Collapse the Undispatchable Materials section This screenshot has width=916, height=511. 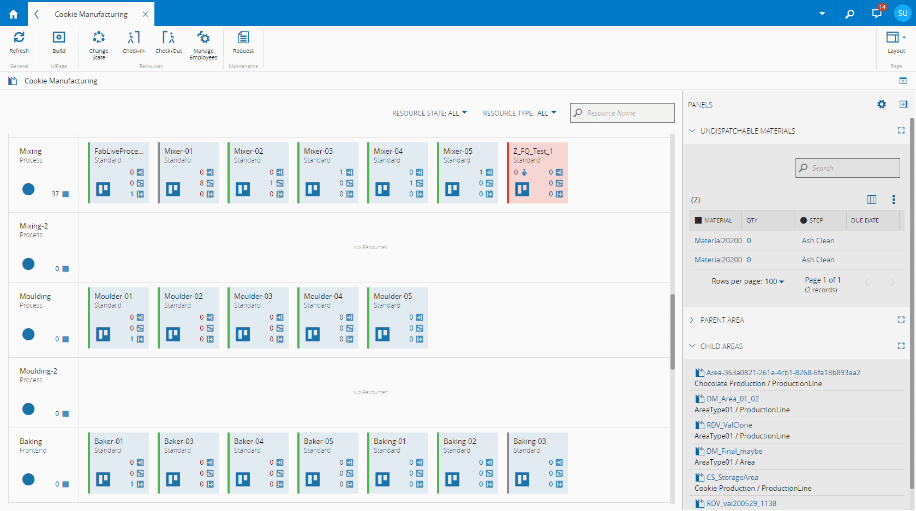[692, 131]
